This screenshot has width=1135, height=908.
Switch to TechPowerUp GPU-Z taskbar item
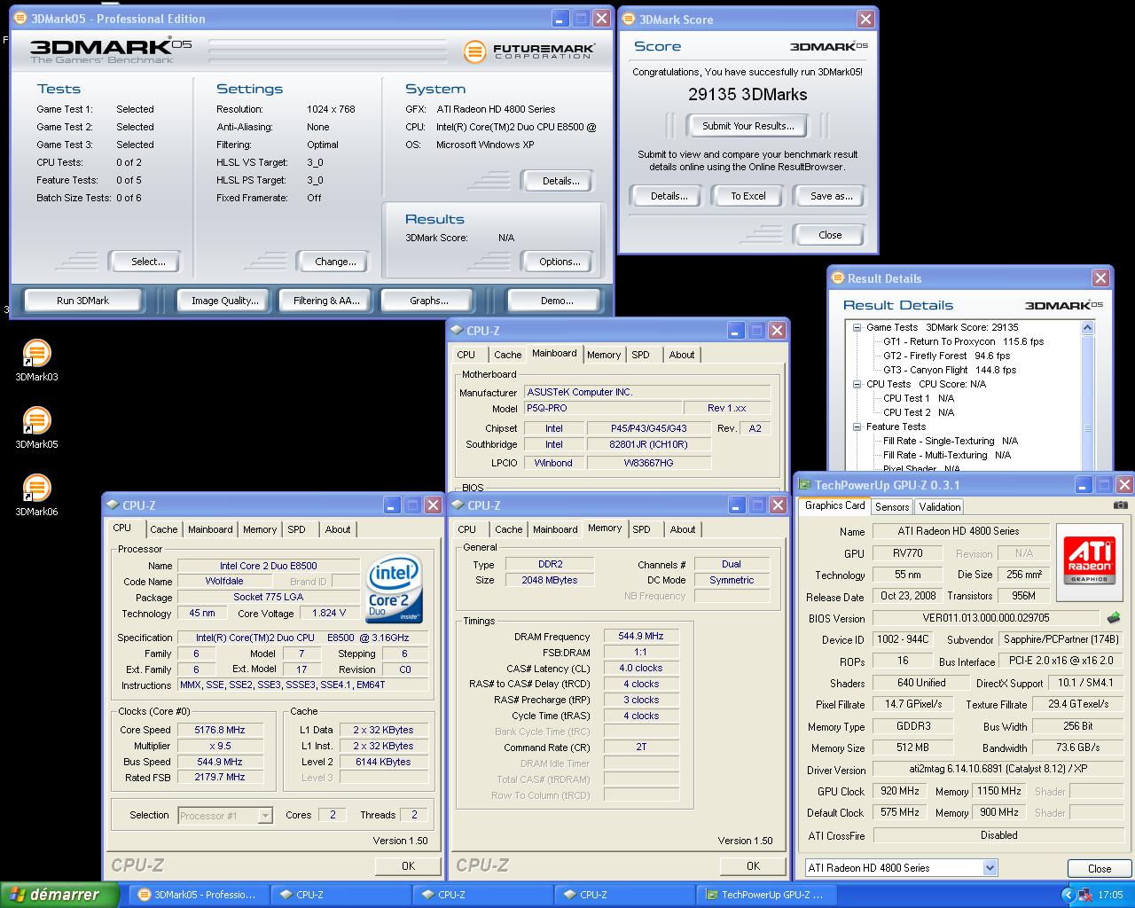(764, 895)
